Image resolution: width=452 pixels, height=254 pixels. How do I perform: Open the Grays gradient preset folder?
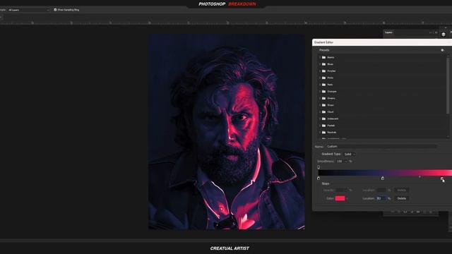323,105
